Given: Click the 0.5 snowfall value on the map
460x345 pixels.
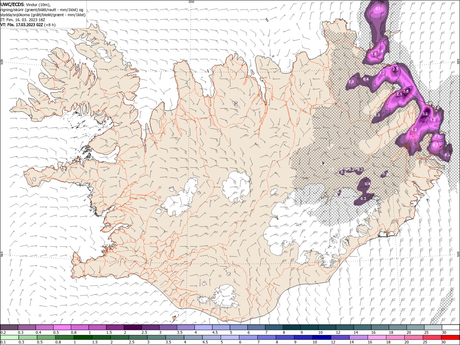Looking at the screenshot, I should (351, 82).
